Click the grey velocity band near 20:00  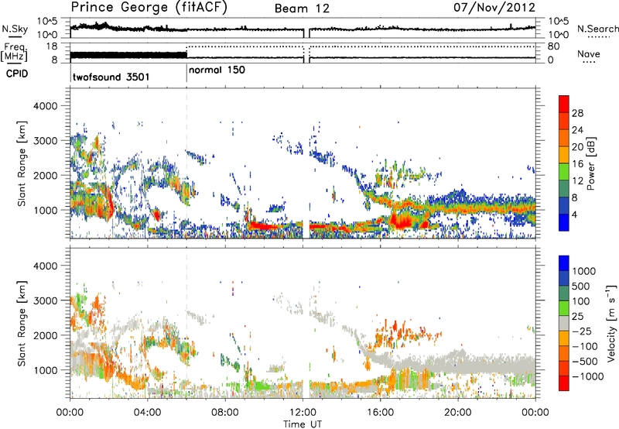coord(458,362)
